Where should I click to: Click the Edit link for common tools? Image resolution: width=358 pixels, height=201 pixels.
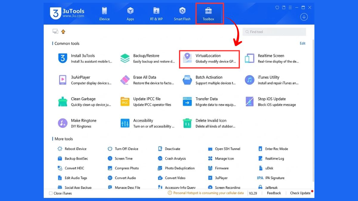(x=303, y=43)
